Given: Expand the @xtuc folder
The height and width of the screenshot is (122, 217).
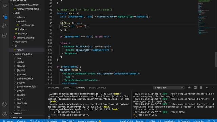Looking at the screenshot, I should tap(20, 91).
